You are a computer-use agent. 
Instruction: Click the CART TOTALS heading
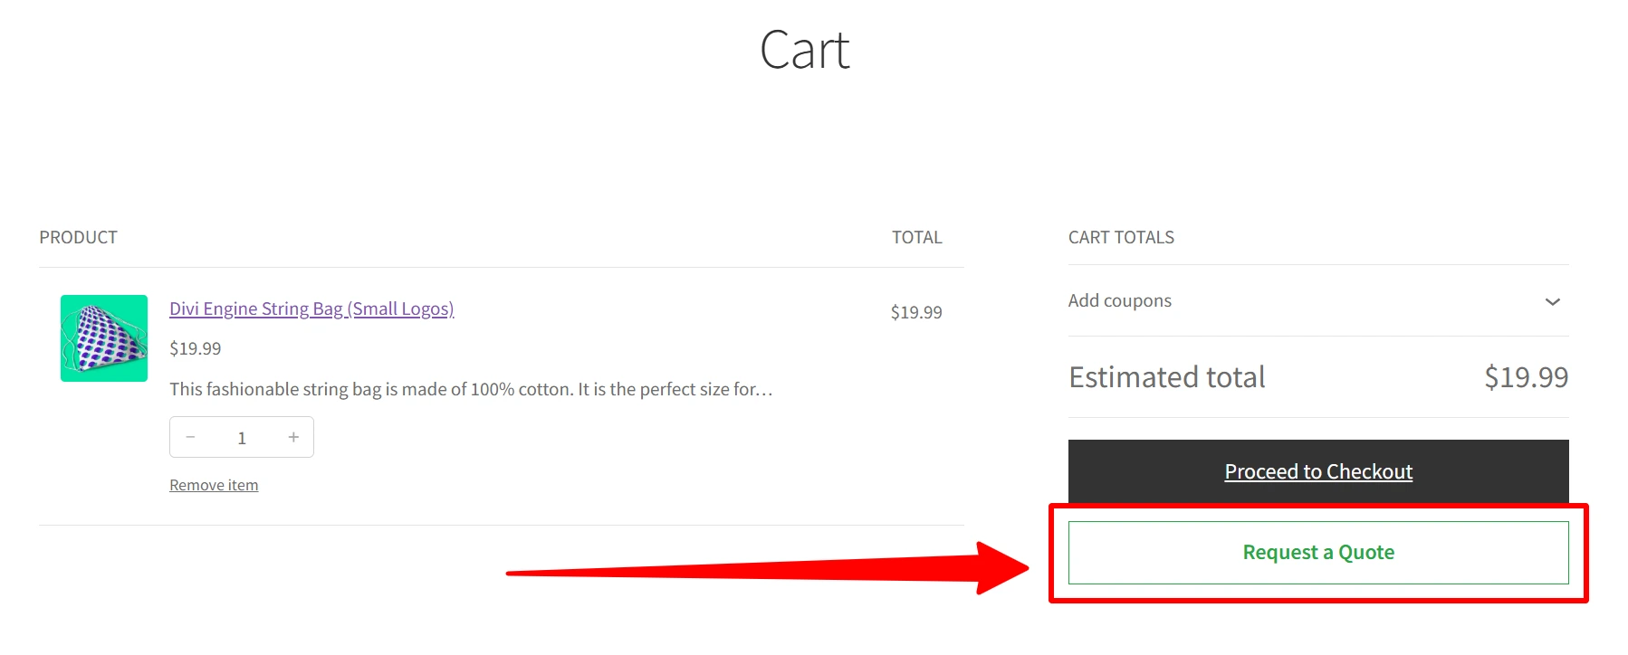[1121, 237]
